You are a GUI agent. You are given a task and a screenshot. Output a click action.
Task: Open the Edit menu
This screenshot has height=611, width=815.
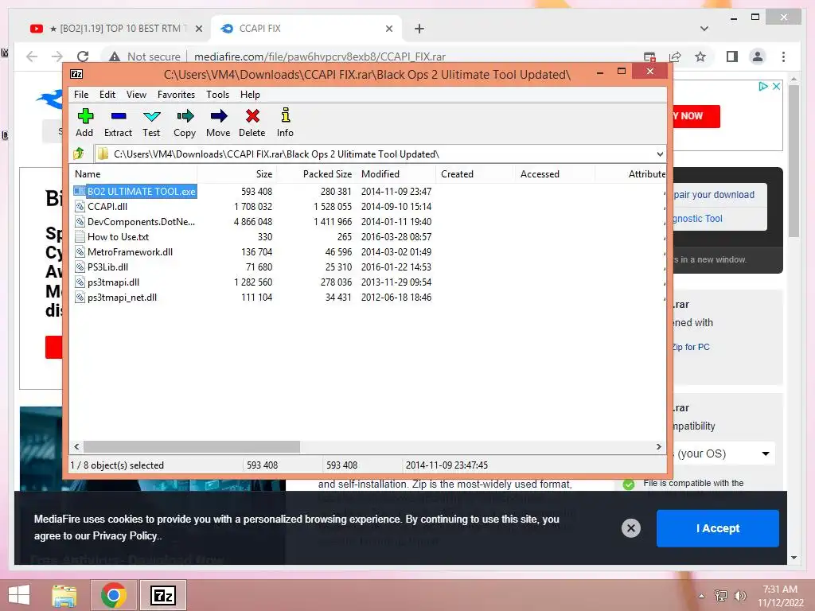(107, 95)
